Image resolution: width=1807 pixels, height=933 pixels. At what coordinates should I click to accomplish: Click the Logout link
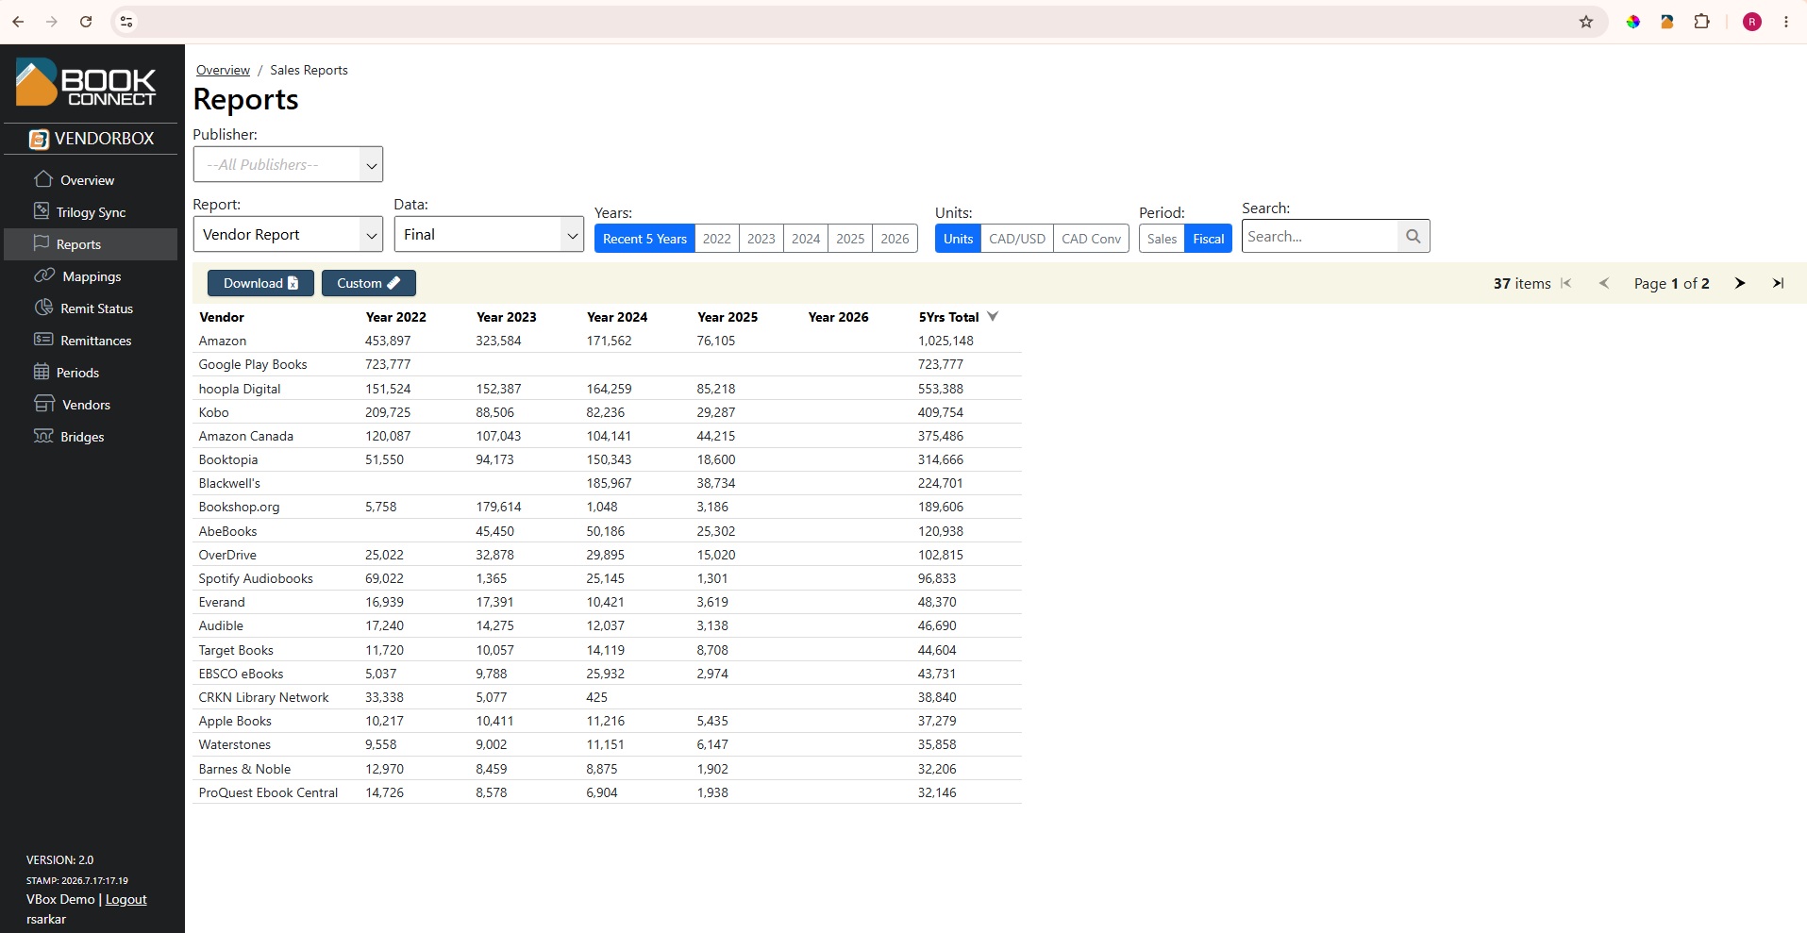tap(126, 899)
